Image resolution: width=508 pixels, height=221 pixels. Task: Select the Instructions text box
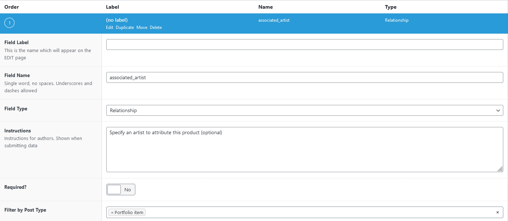click(304, 149)
